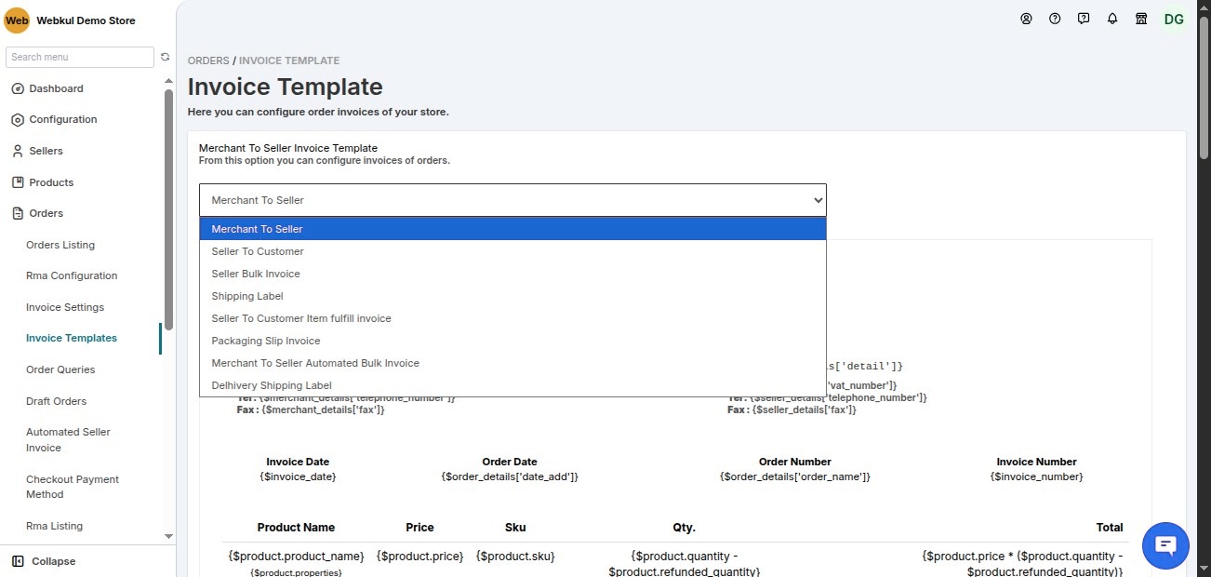
Task: Click the {$invoice_date} placeholder text
Action: tap(298, 476)
